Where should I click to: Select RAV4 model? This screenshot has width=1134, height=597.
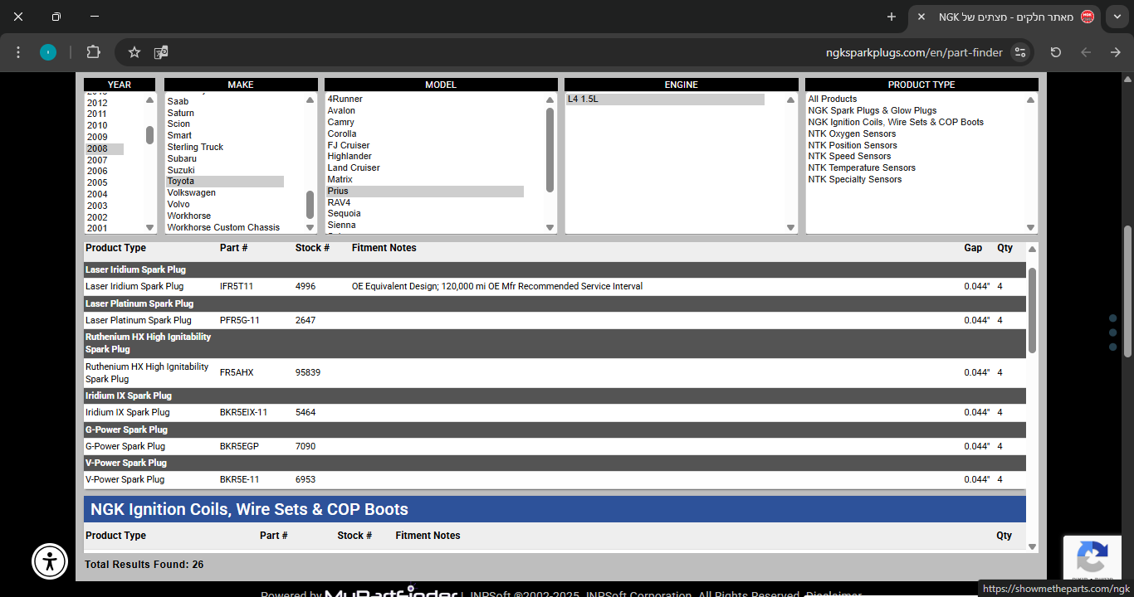[339, 202]
